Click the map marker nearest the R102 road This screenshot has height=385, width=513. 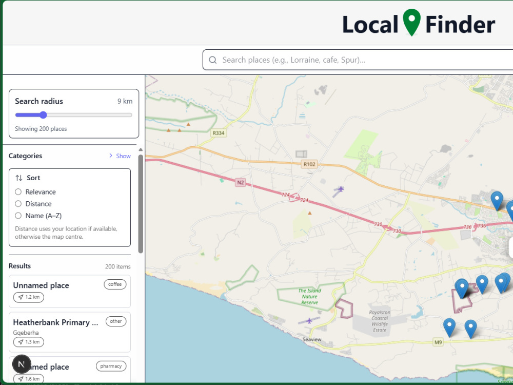tap(497, 201)
